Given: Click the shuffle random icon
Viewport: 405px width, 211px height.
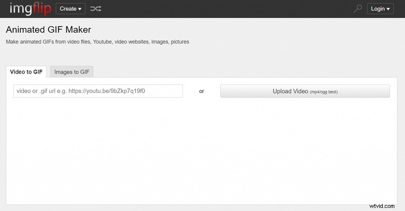Looking at the screenshot, I should [96, 9].
